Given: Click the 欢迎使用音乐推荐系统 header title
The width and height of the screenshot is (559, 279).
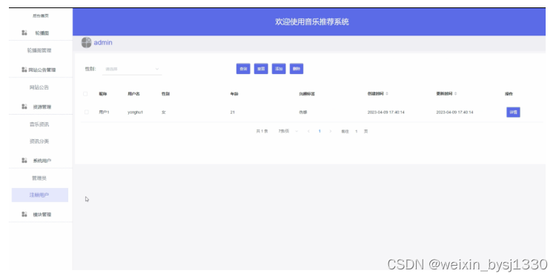Looking at the screenshot, I should click(312, 22).
